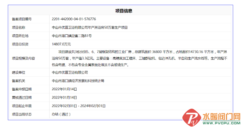Select the 项目当前状态 label cell
This screenshot has height=128, width=242.
point(29,114)
